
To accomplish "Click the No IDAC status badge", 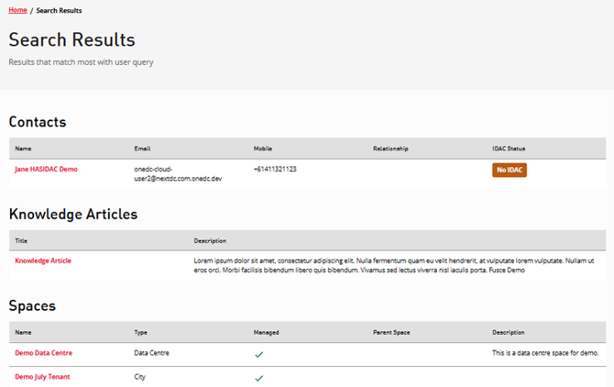I will point(510,170).
